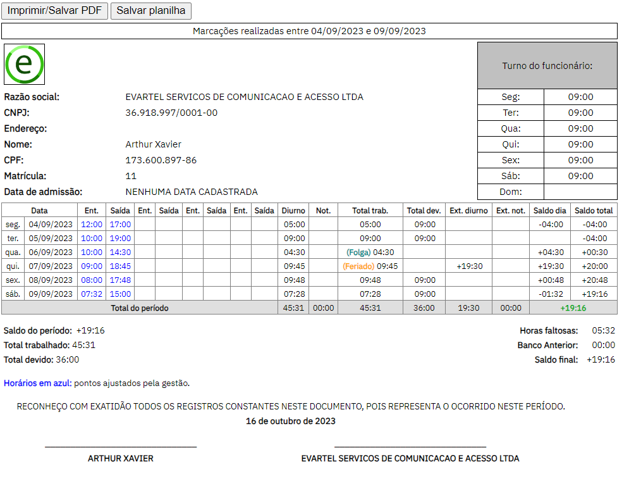Select exit time 15:00 on 09/09/2023
Image resolution: width=629 pixels, height=486 pixels.
click(120, 294)
